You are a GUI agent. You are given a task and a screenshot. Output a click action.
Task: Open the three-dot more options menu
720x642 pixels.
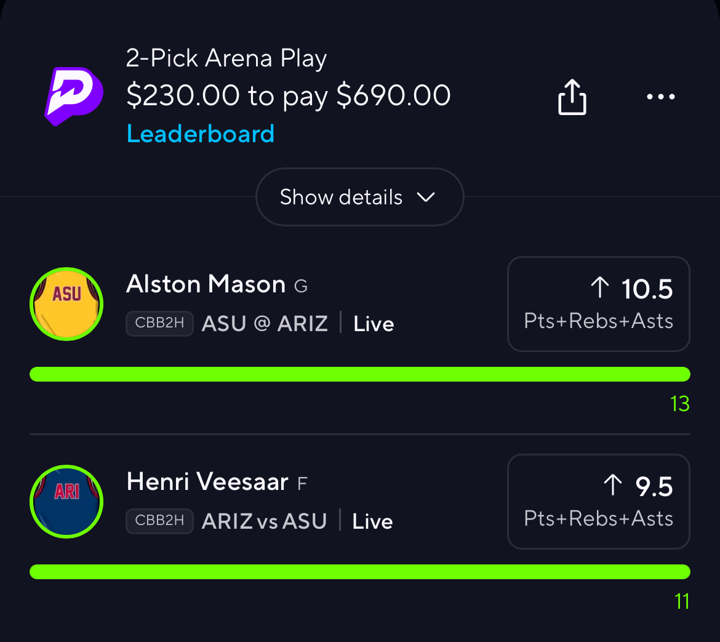click(661, 97)
